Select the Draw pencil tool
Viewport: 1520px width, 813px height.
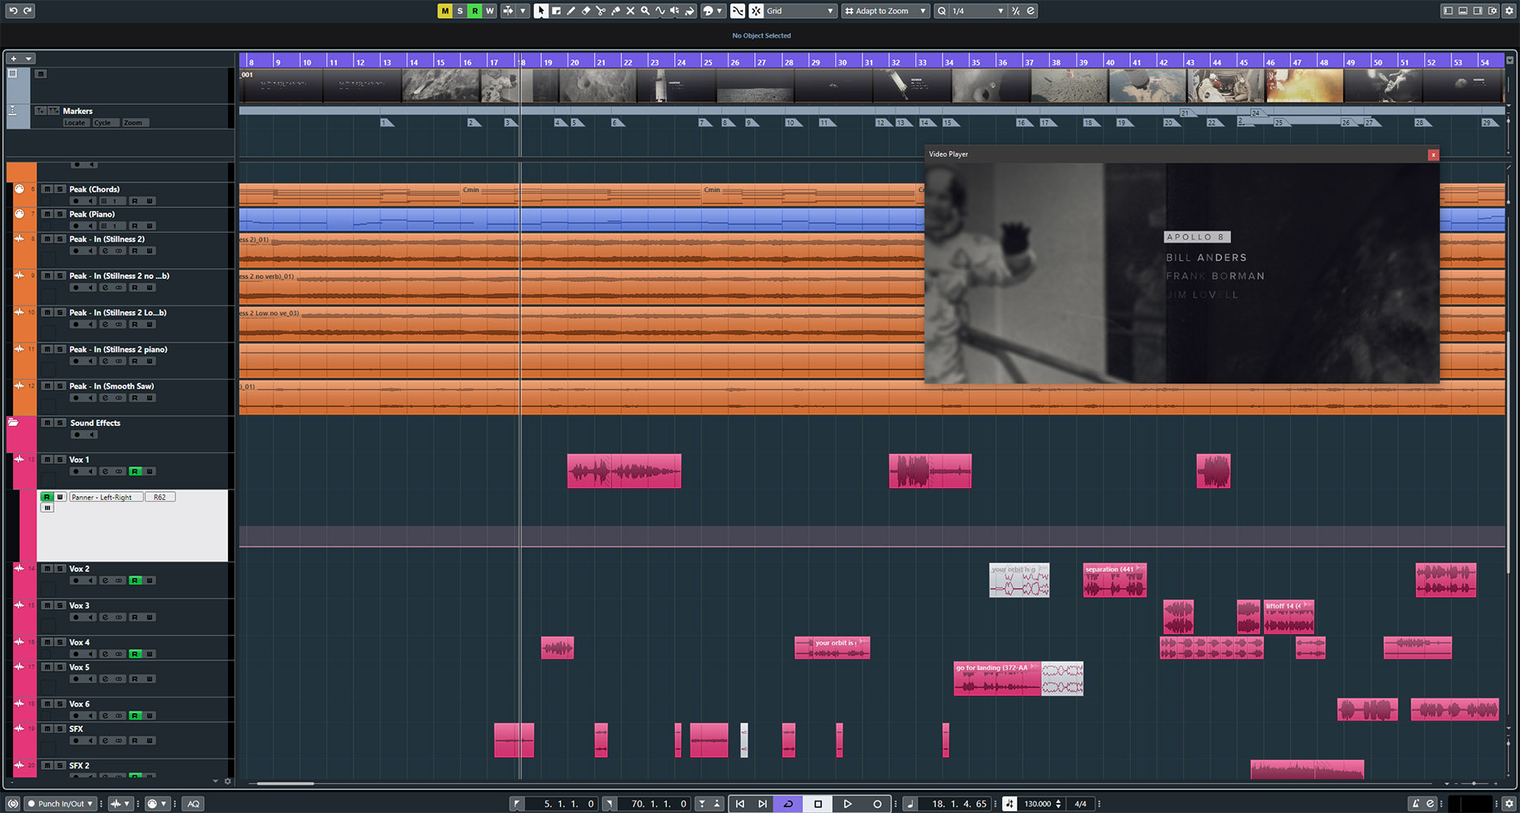(571, 11)
